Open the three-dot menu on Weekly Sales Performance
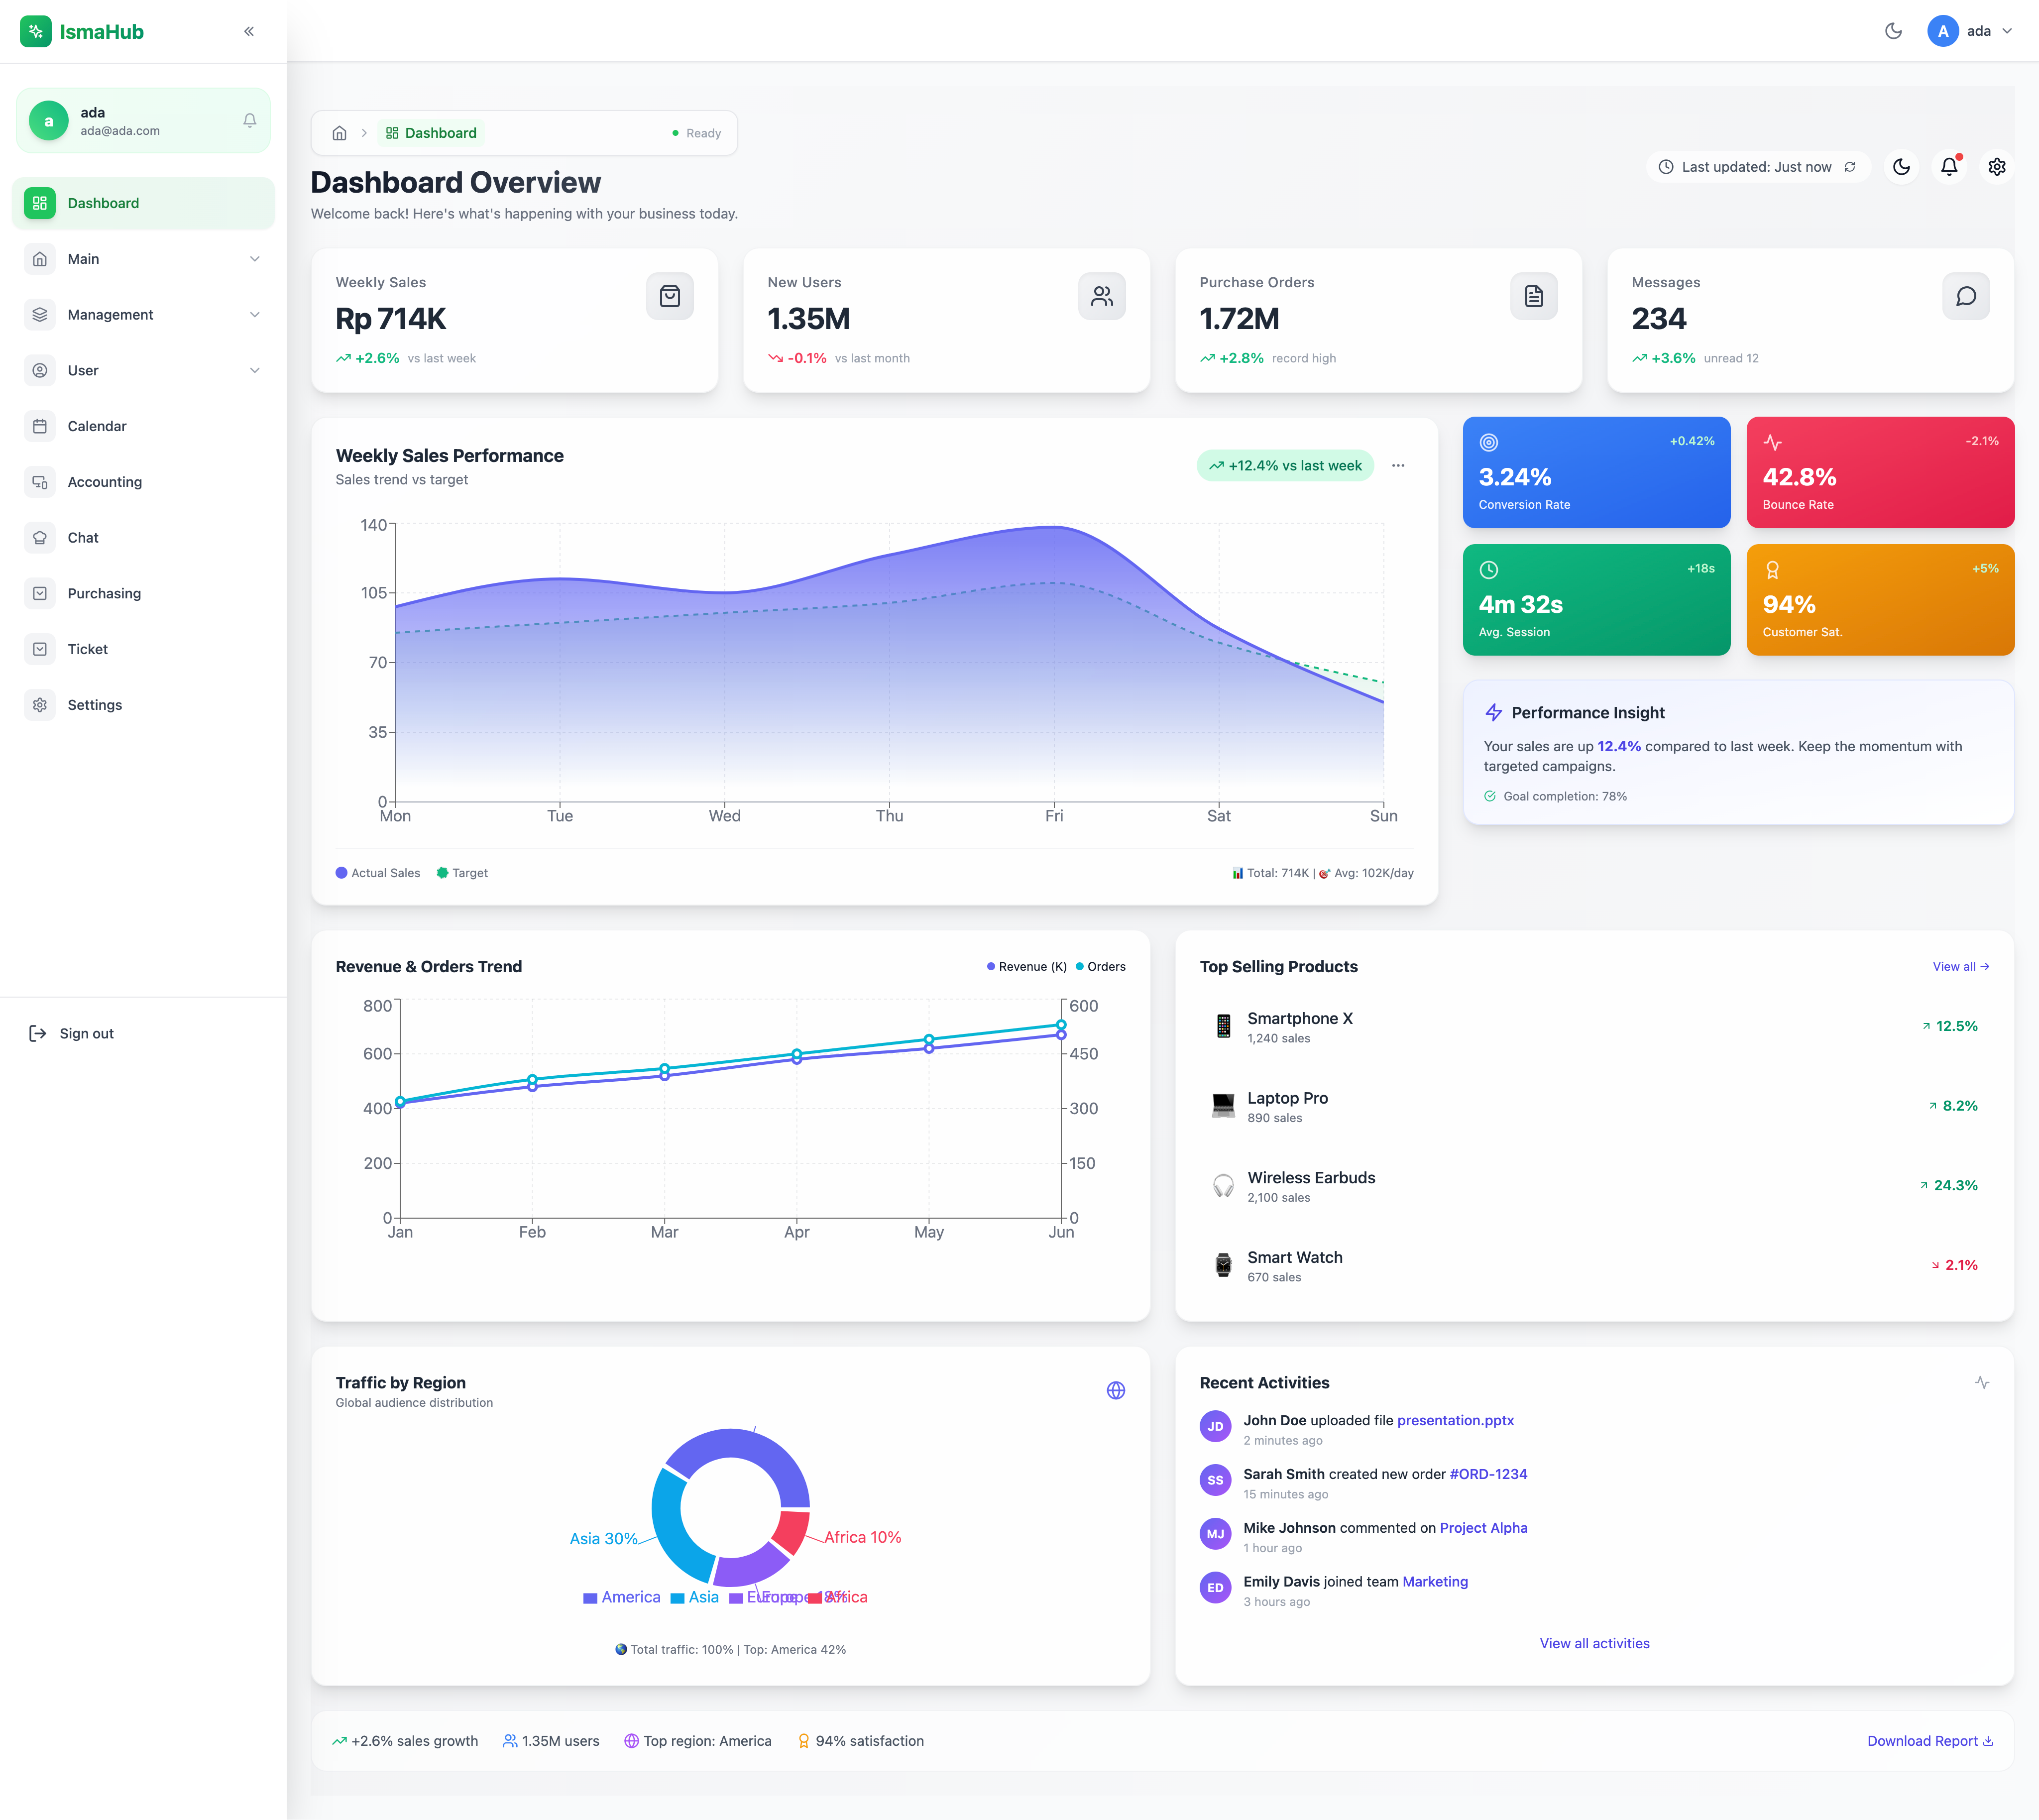 tap(1398, 466)
